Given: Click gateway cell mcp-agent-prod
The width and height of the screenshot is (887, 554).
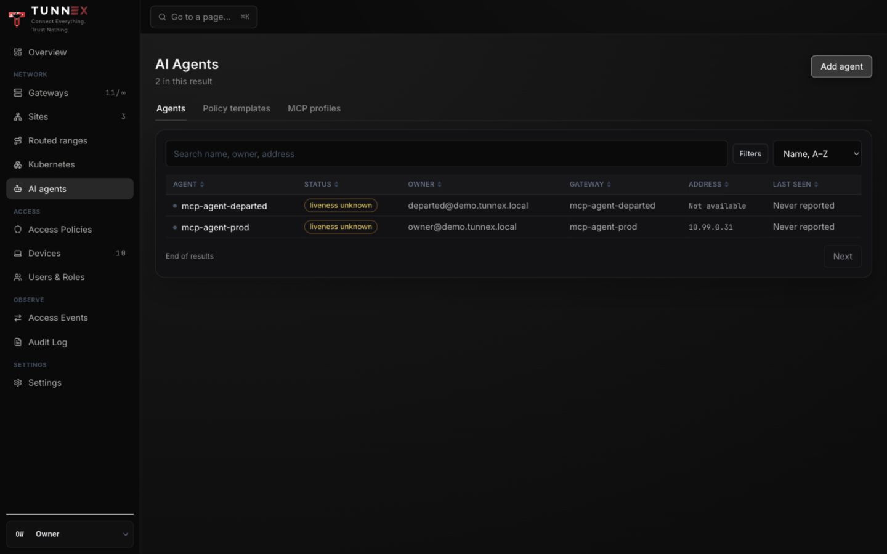Looking at the screenshot, I should [603, 227].
